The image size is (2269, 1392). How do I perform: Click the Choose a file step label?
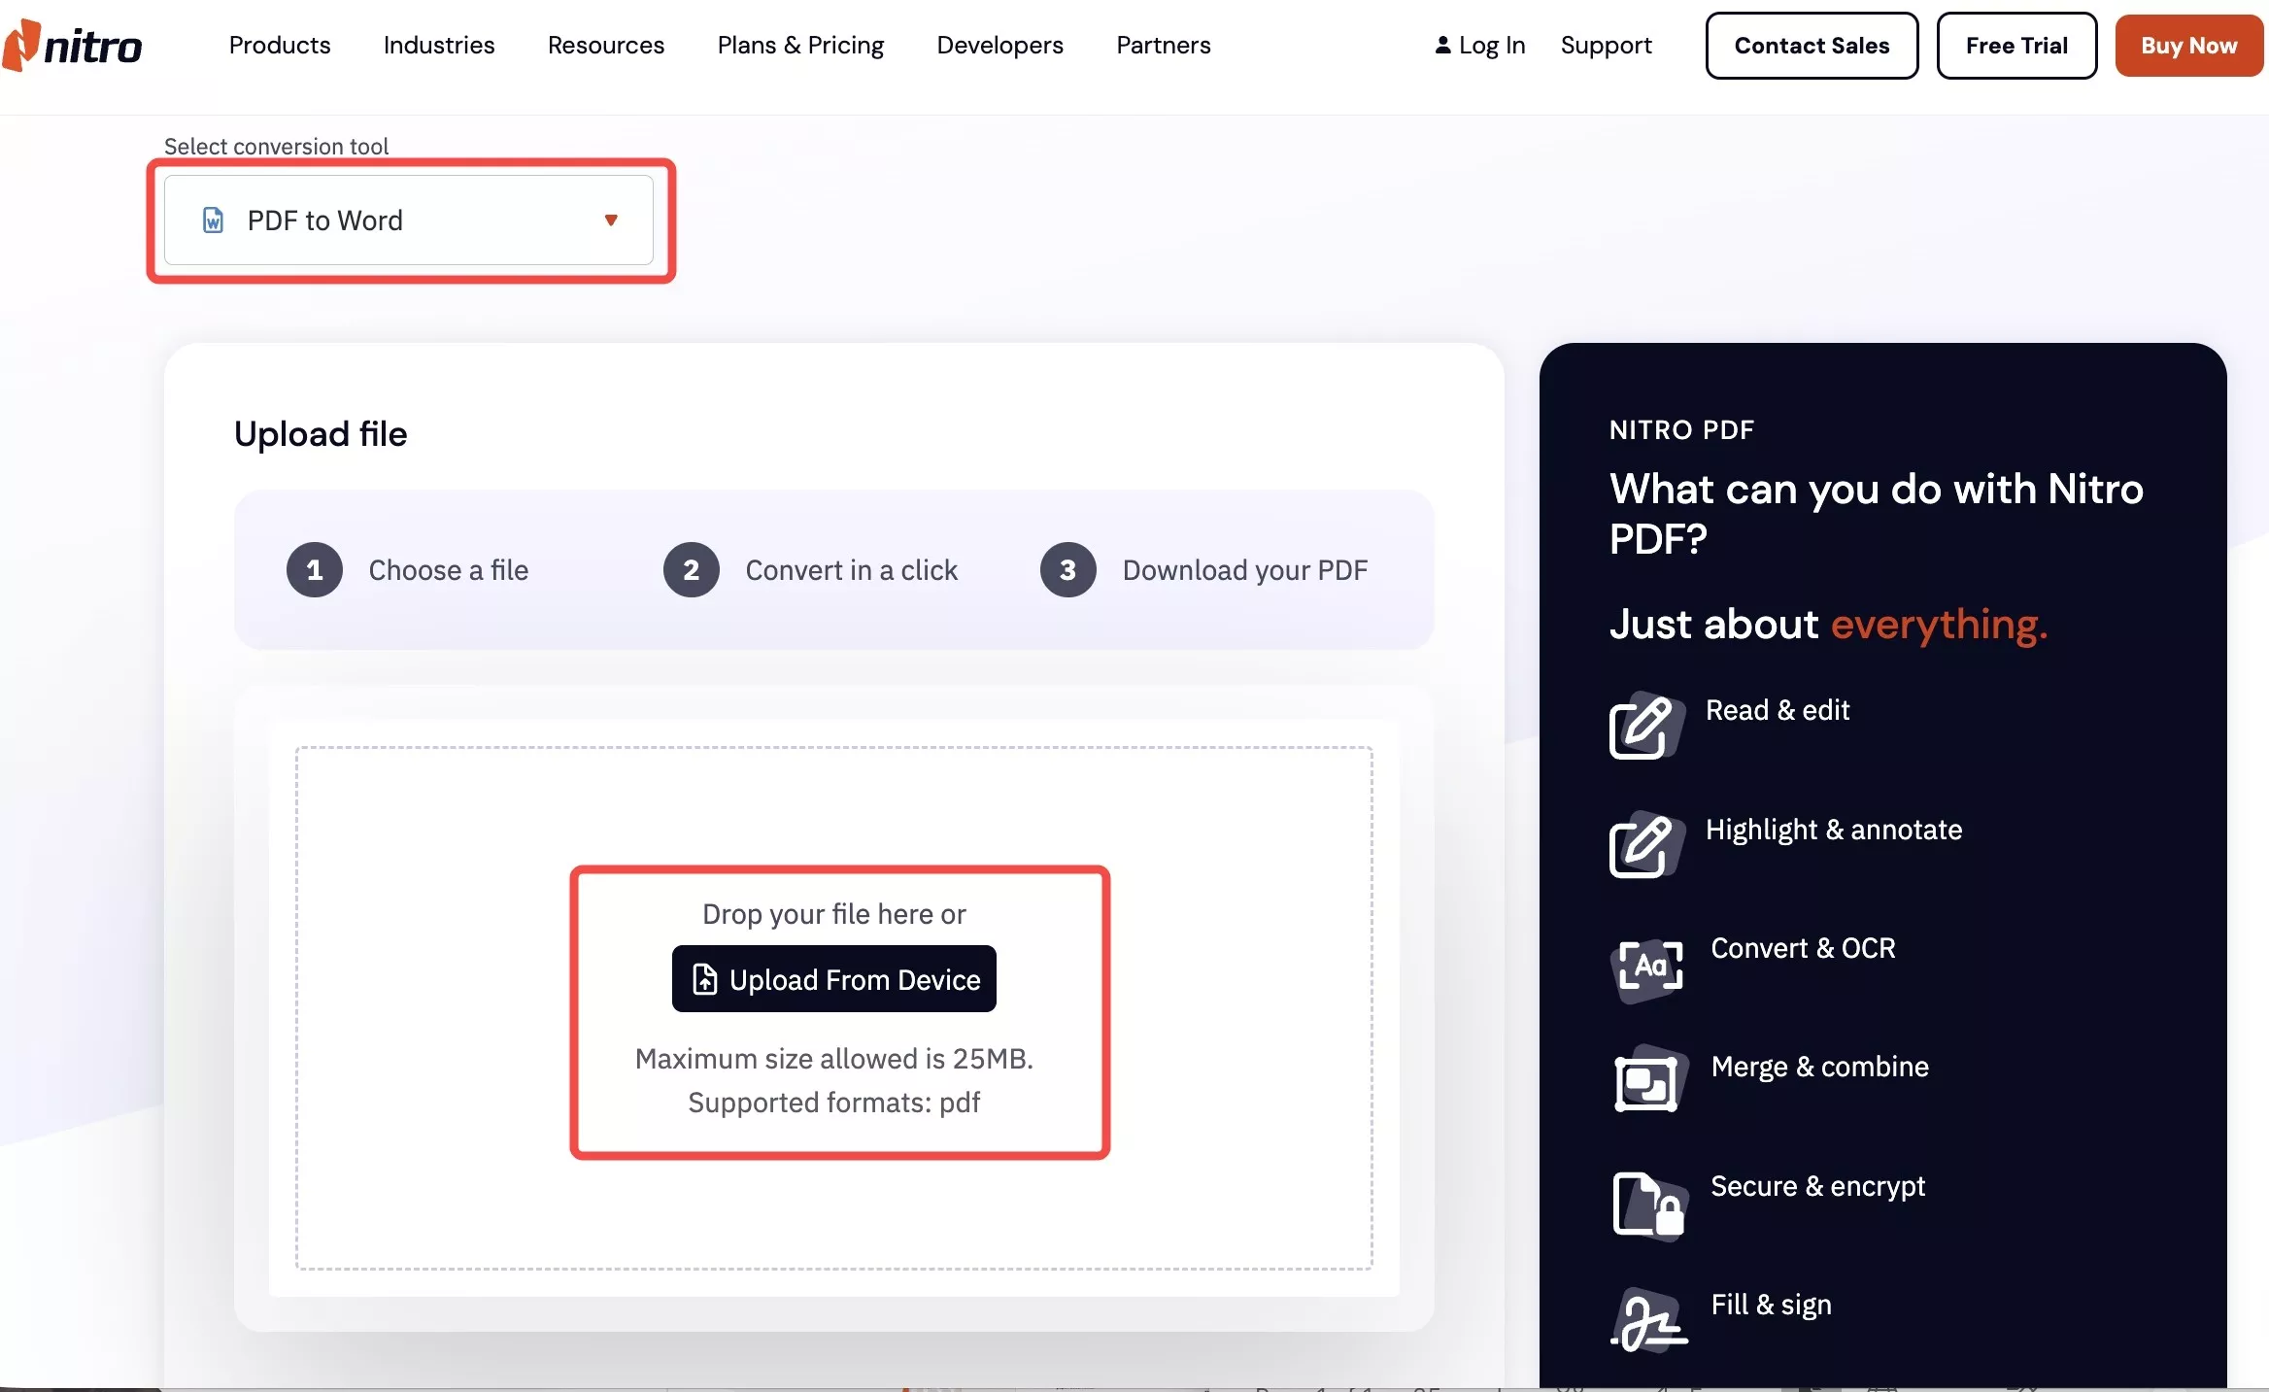[449, 570]
